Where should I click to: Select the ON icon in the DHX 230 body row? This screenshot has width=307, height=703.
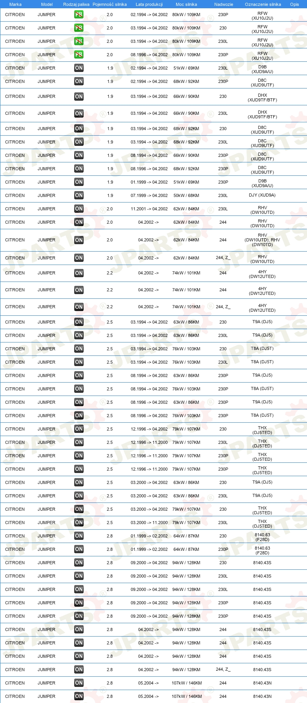(79, 97)
